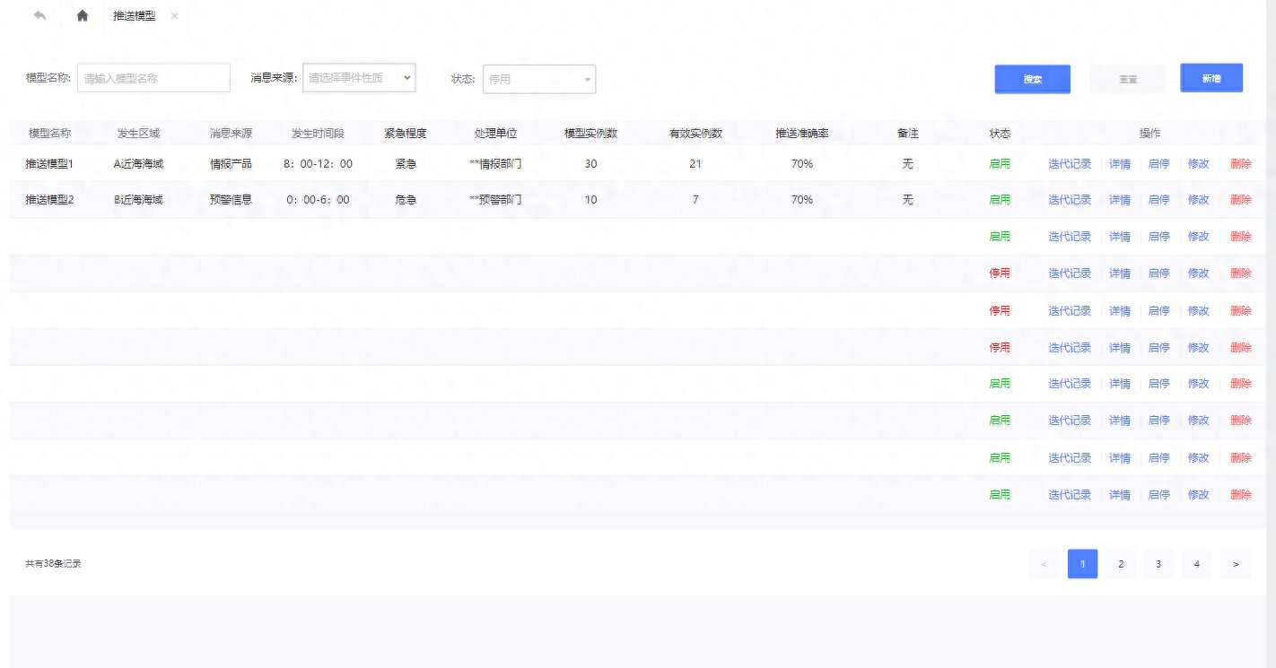Click the 启用 status of 推送模型2
The height and width of the screenshot is (668, 1276).
[x=1000, y=200]
